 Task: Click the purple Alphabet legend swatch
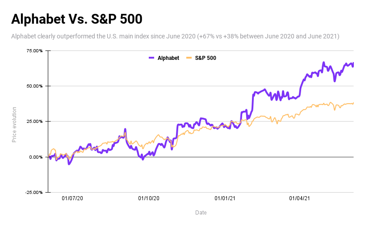151,58
